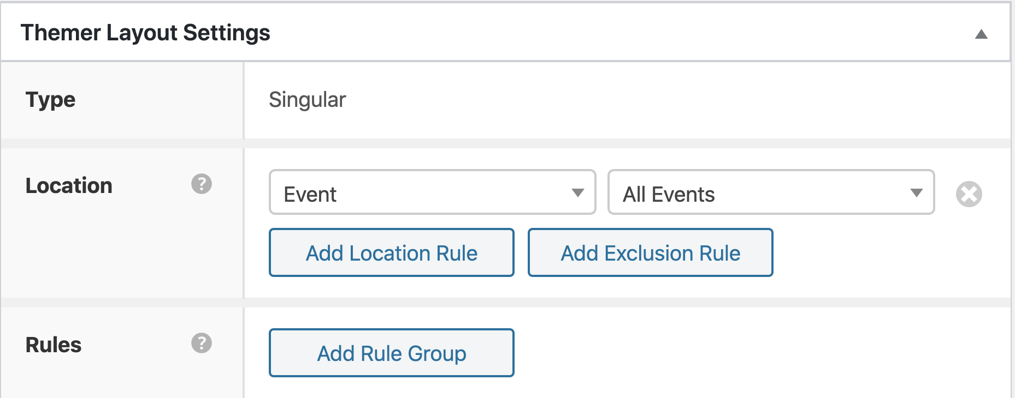Click the Rules help question mark icon

coord(202,343)
